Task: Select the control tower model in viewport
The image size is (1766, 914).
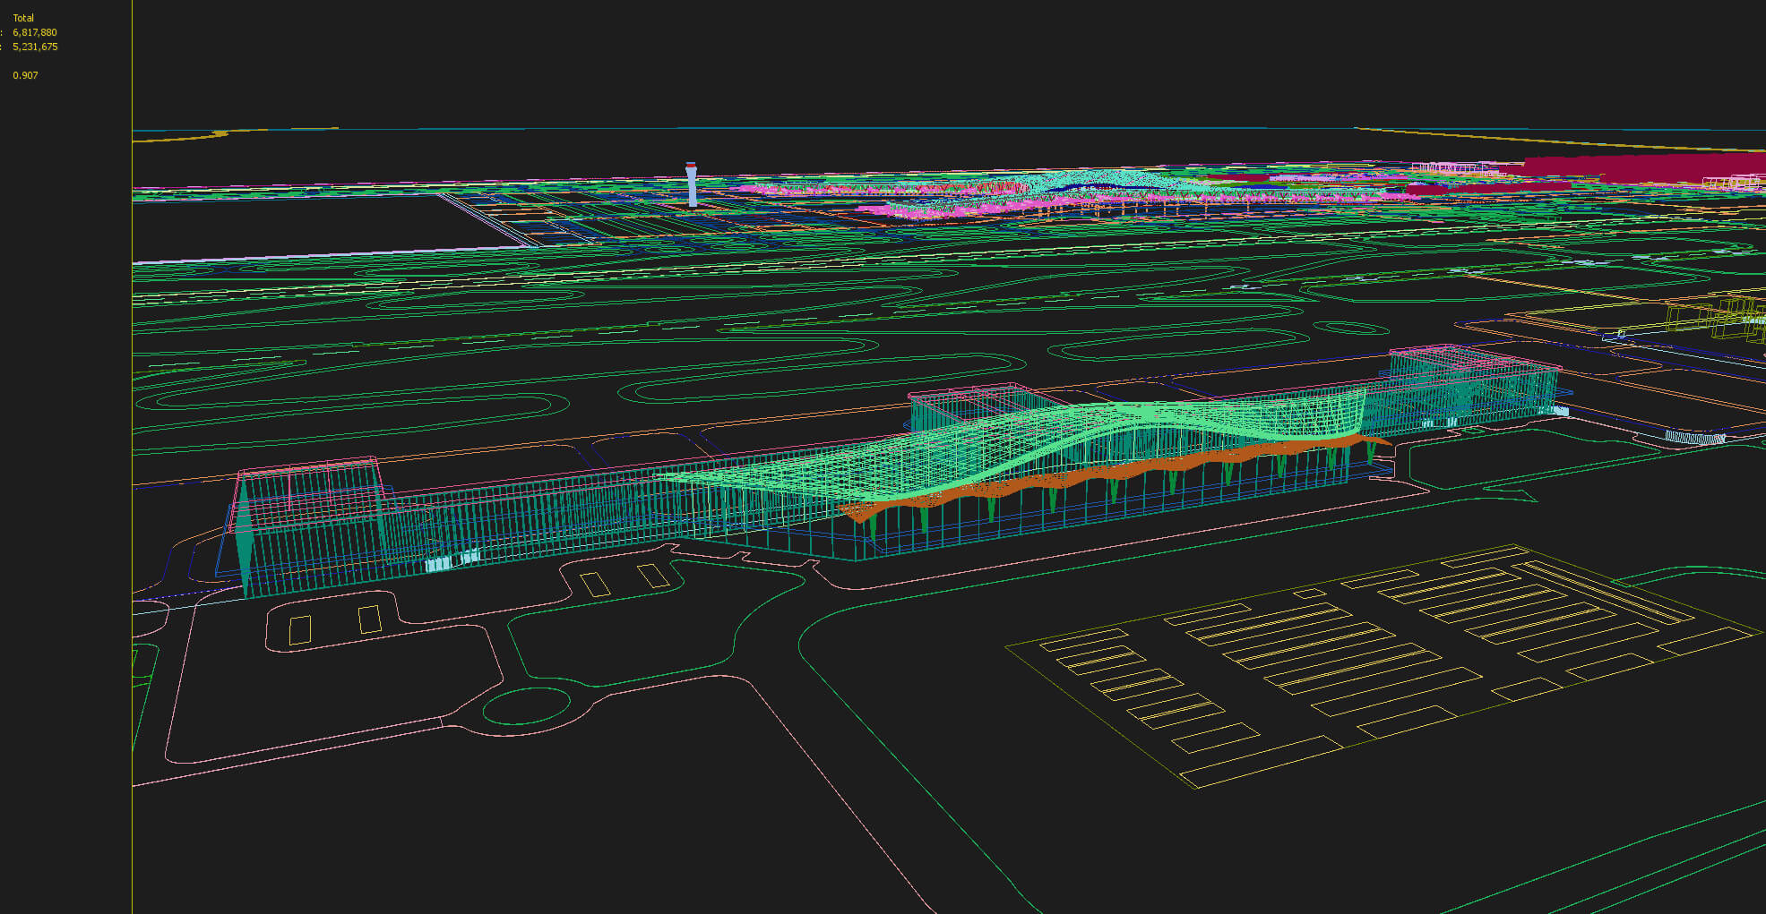Action: click(691, 184)
